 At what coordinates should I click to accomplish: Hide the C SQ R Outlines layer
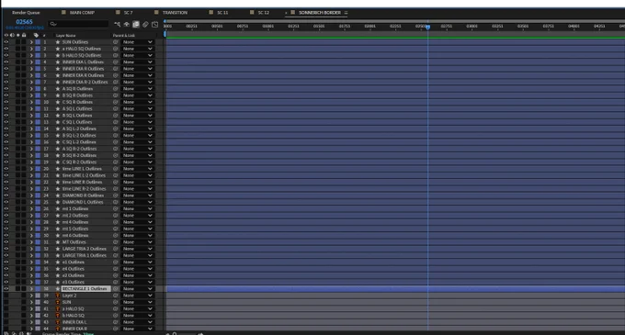6,102
